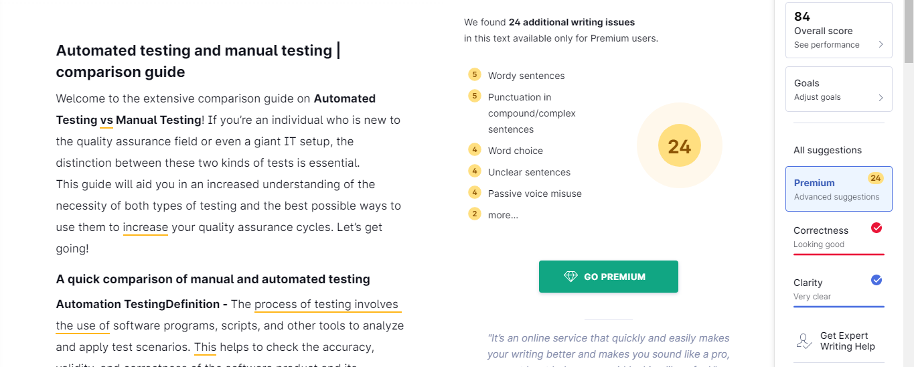The height and width of the screenshot is (367, 914).
Task: Expand the "more..." writing issues entry
Action: [503, 215]
